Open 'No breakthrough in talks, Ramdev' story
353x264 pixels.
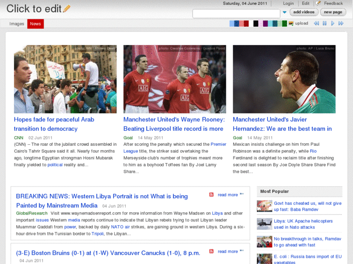click(x=307, y=242)
